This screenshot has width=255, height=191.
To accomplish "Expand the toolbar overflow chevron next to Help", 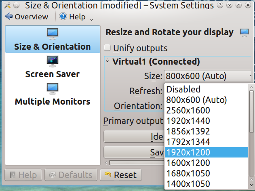I will coord(91,19).
